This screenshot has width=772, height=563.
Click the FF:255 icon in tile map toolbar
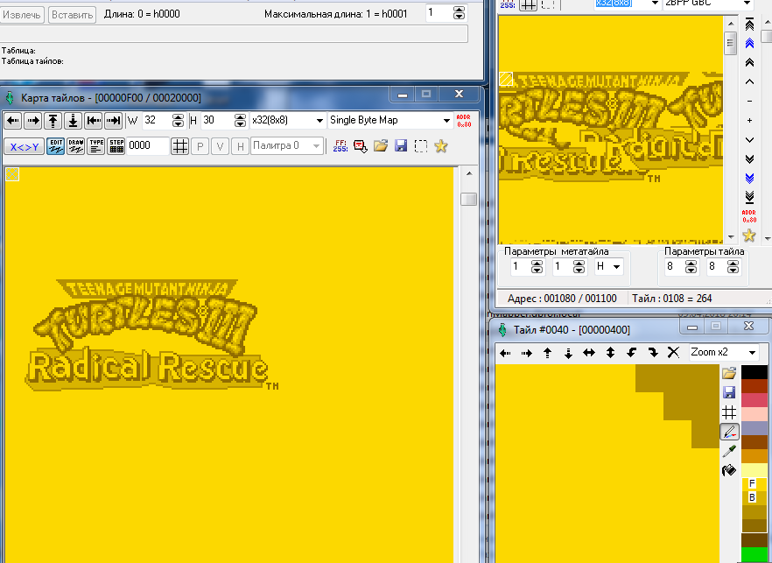point(340,146)
